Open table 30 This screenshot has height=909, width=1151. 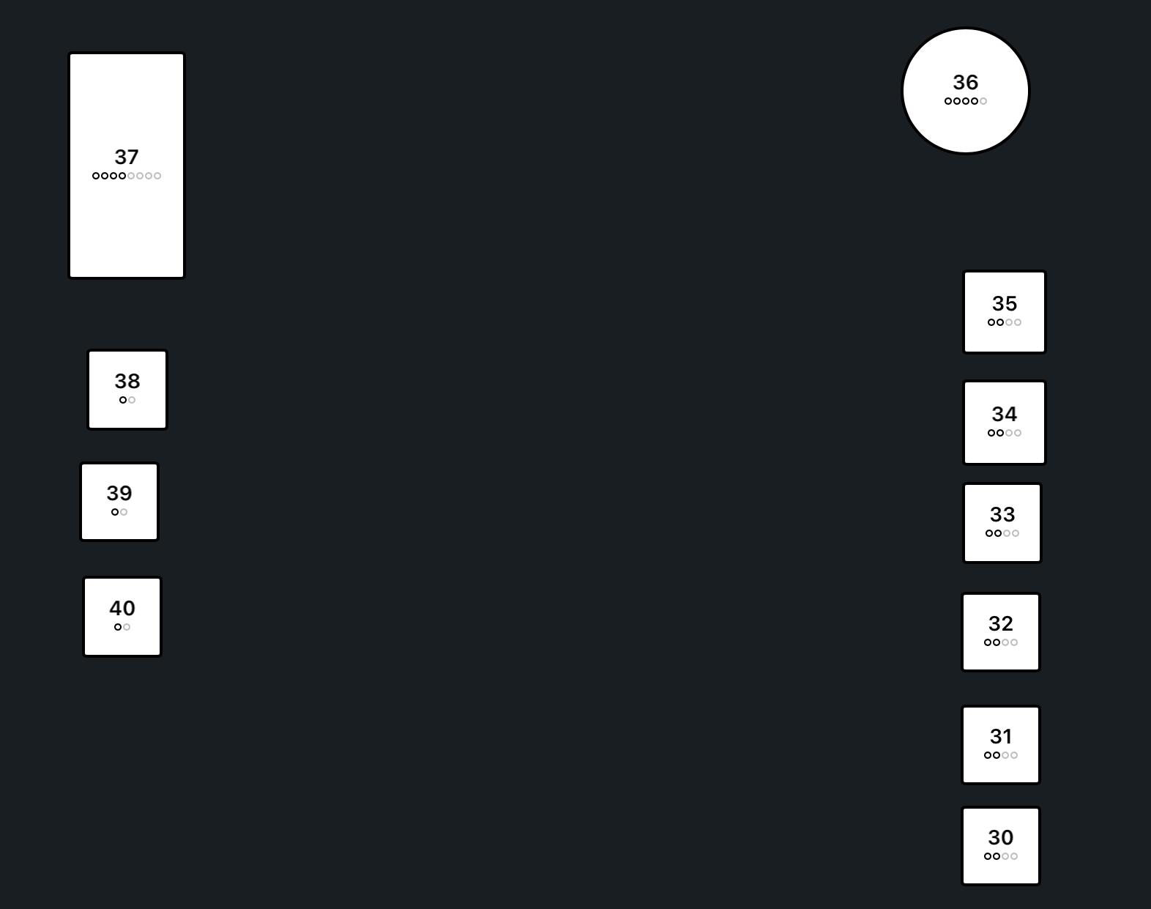pyautogui.click(x=1001, y=846)
